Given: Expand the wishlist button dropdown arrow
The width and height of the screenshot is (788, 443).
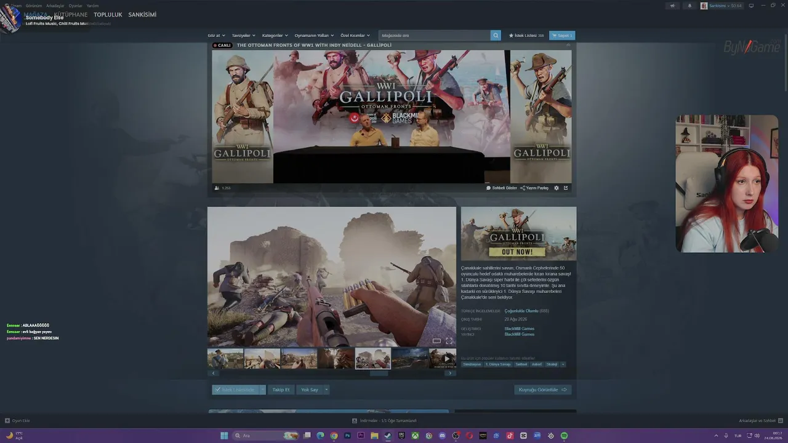Looking at the screenshot, I should [262, 389].
